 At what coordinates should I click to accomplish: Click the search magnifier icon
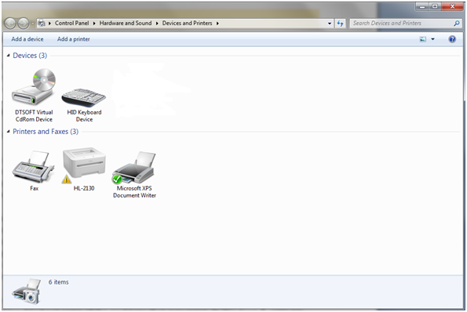click(457, 23)
